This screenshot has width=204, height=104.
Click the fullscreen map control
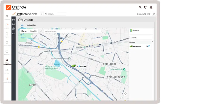coord(125,94)
